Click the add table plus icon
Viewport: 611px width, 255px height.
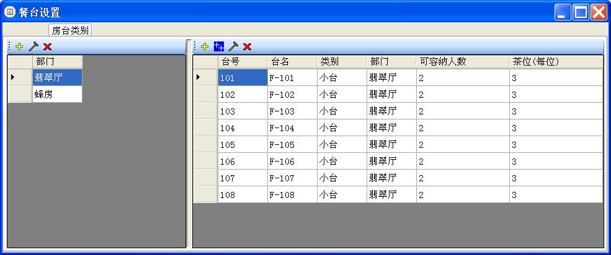(x=205, y=46)
